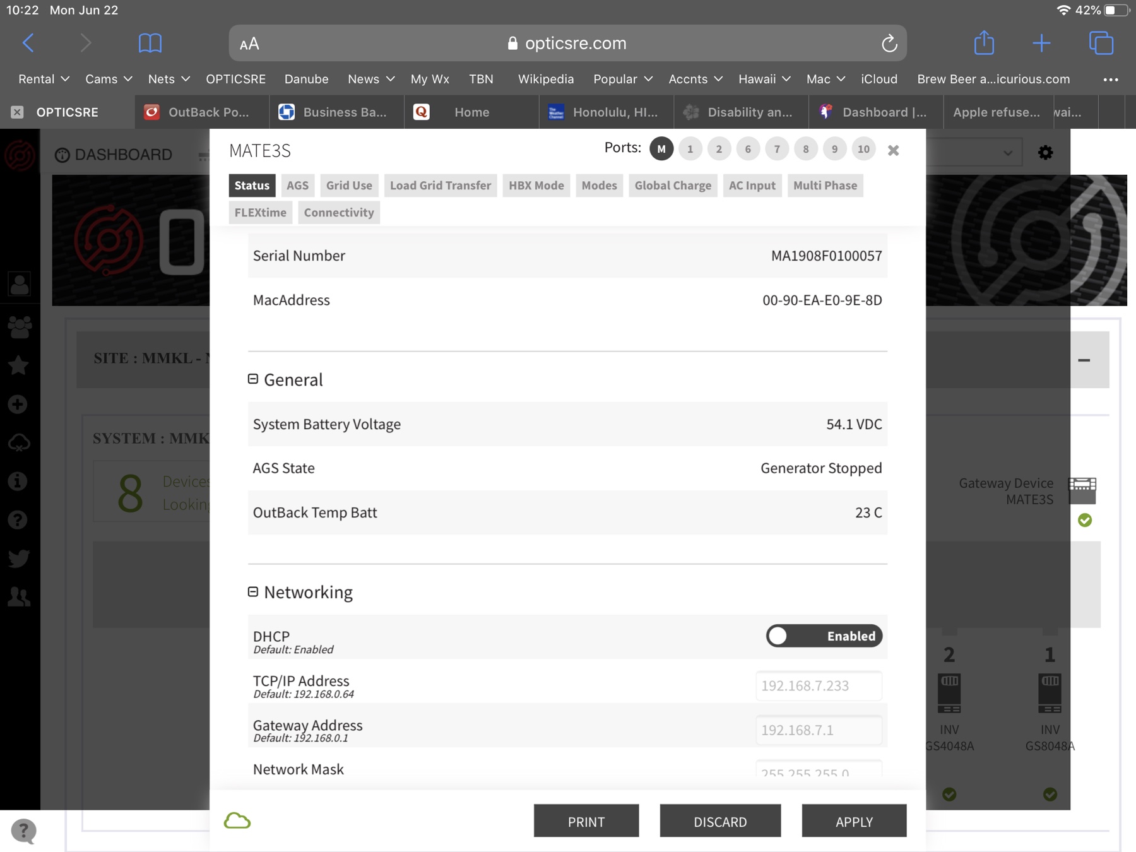The width and height of the screenshot is (1136, 852).
Task: Expand the Rental bookmarks folder
Action: [44, 79]
